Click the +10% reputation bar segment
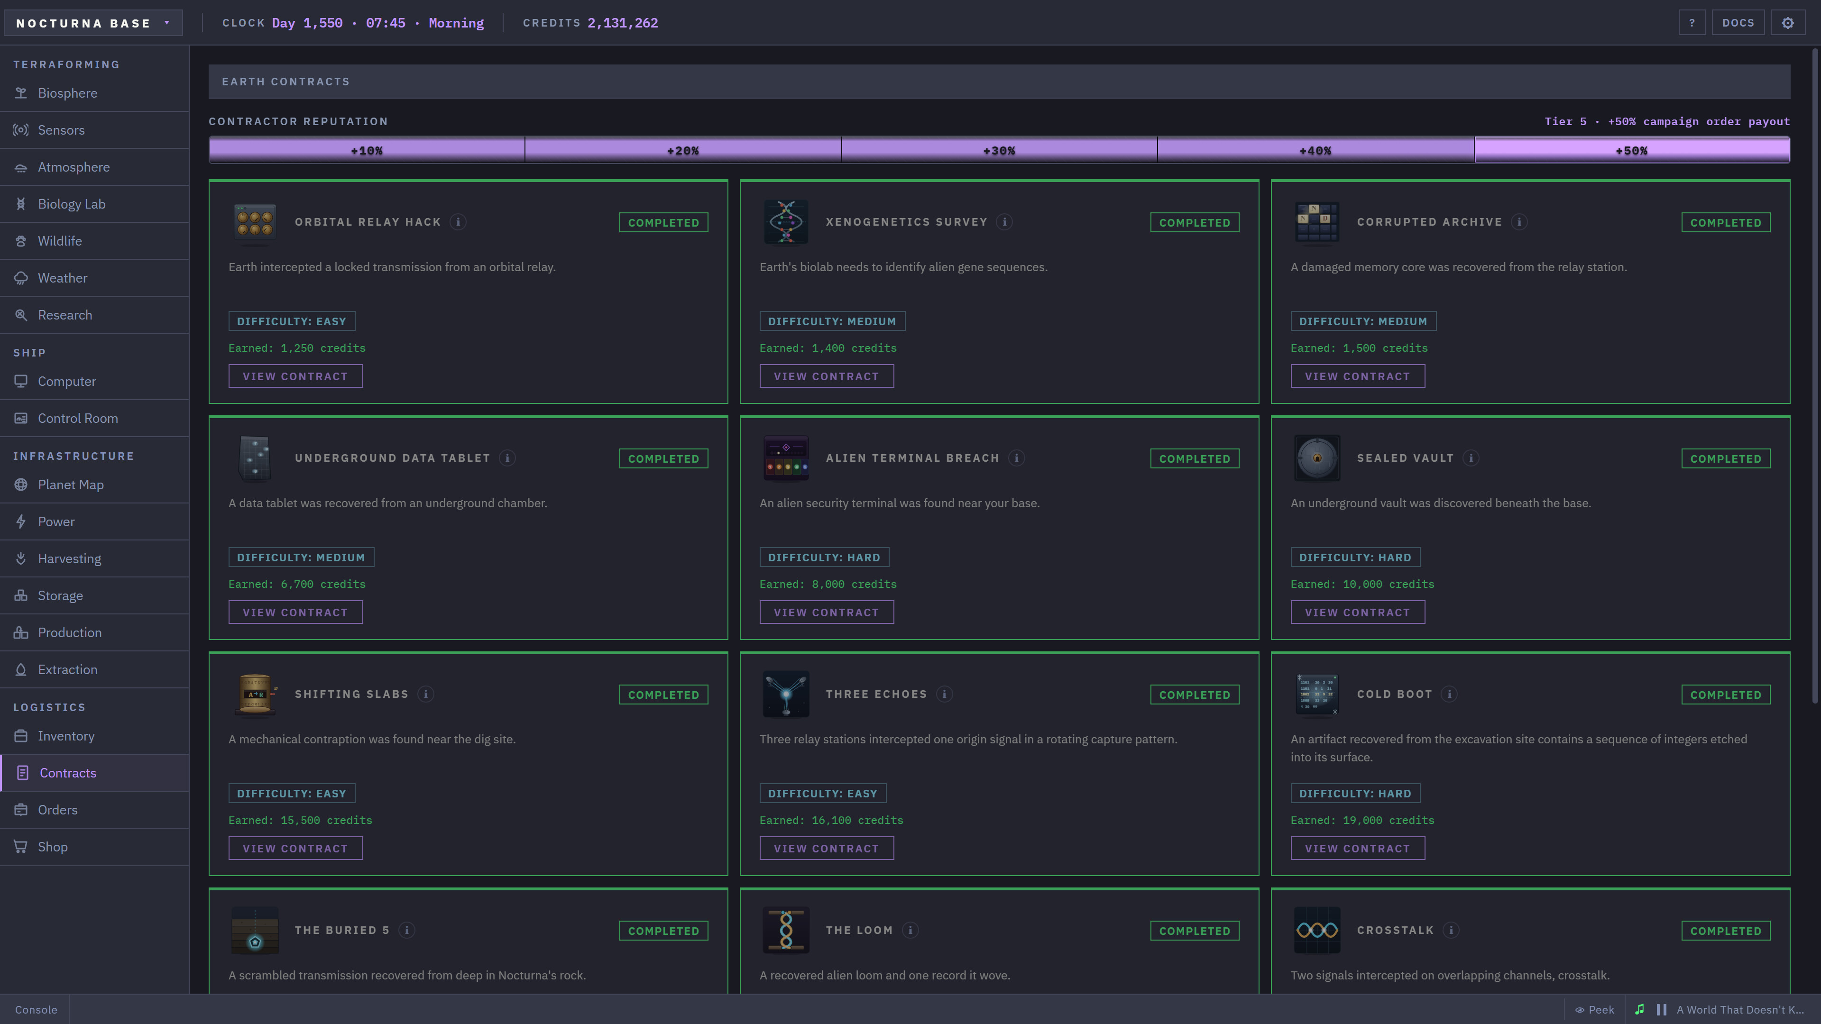Image resolution: width=1821 pixels, height=1024 pixels. [367, 151]
